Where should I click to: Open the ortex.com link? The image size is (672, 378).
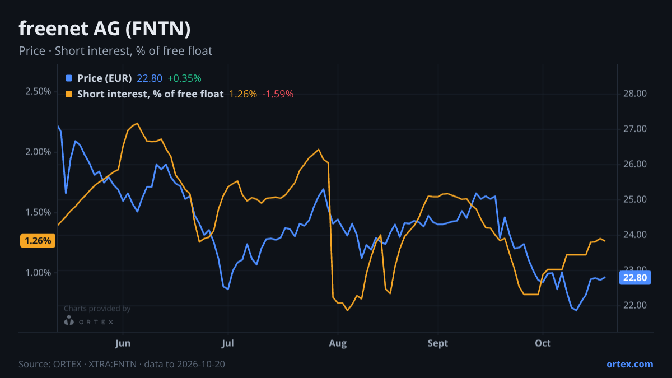click(x=629, y=364)
